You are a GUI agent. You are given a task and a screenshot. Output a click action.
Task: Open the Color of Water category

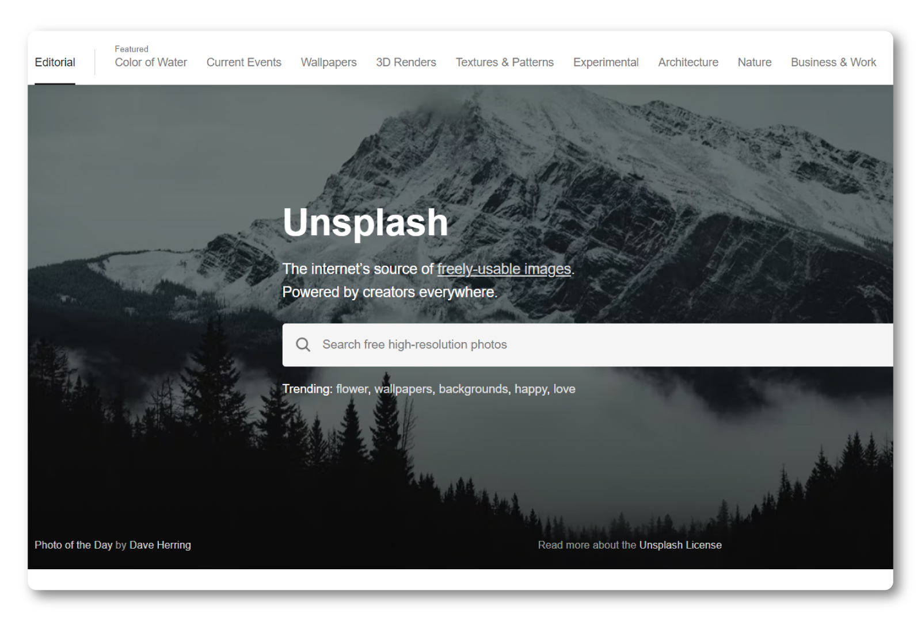pyautogui.click(x=151, y=62)
